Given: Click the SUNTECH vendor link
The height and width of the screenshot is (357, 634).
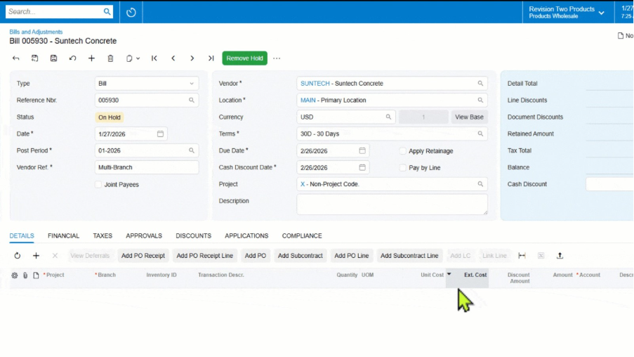Looking at the screenshot, I should 315,84.
